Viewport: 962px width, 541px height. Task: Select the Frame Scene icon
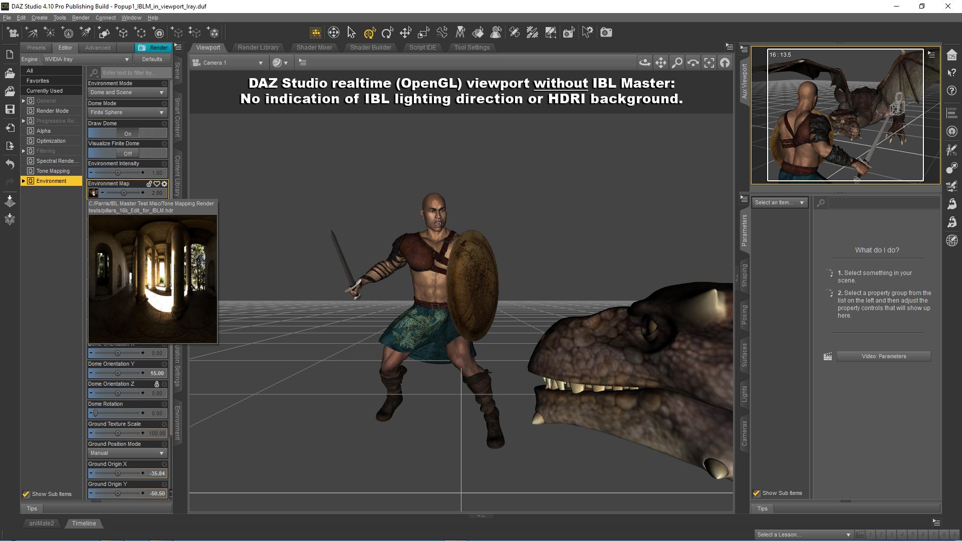click(x=708, y=62)
